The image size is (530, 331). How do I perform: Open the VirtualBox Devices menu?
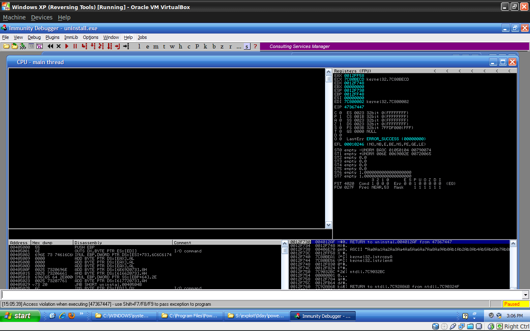(x=42, y=17)
